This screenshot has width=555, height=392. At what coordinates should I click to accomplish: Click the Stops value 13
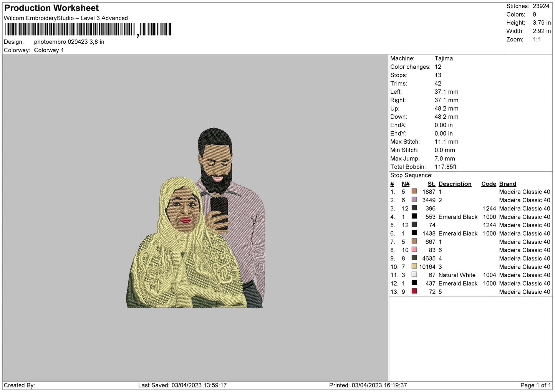point(438,75)
